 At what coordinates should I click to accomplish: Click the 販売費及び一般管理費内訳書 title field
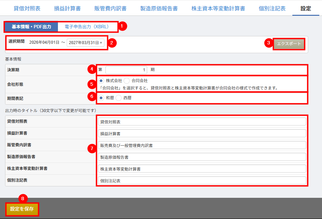tap(202, 145)
